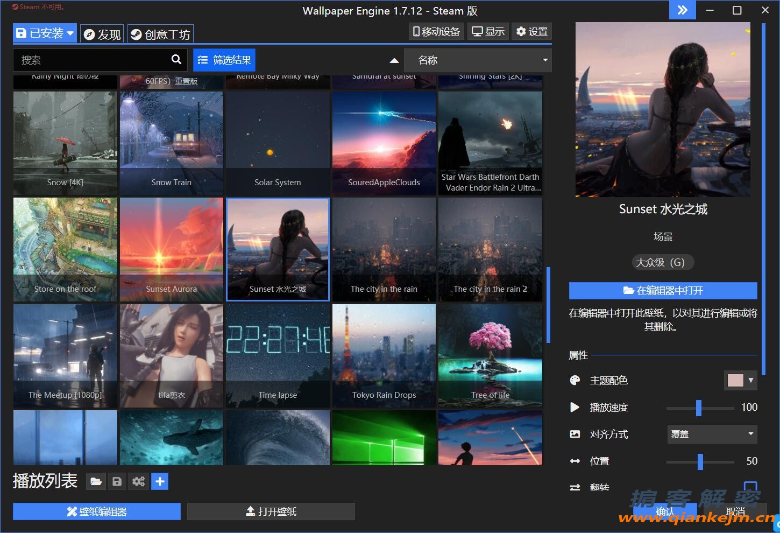This screenshot has width=780, height=533.
Task: Select the SouredAppleClouds wallpaper
Action: click(384, 143)
